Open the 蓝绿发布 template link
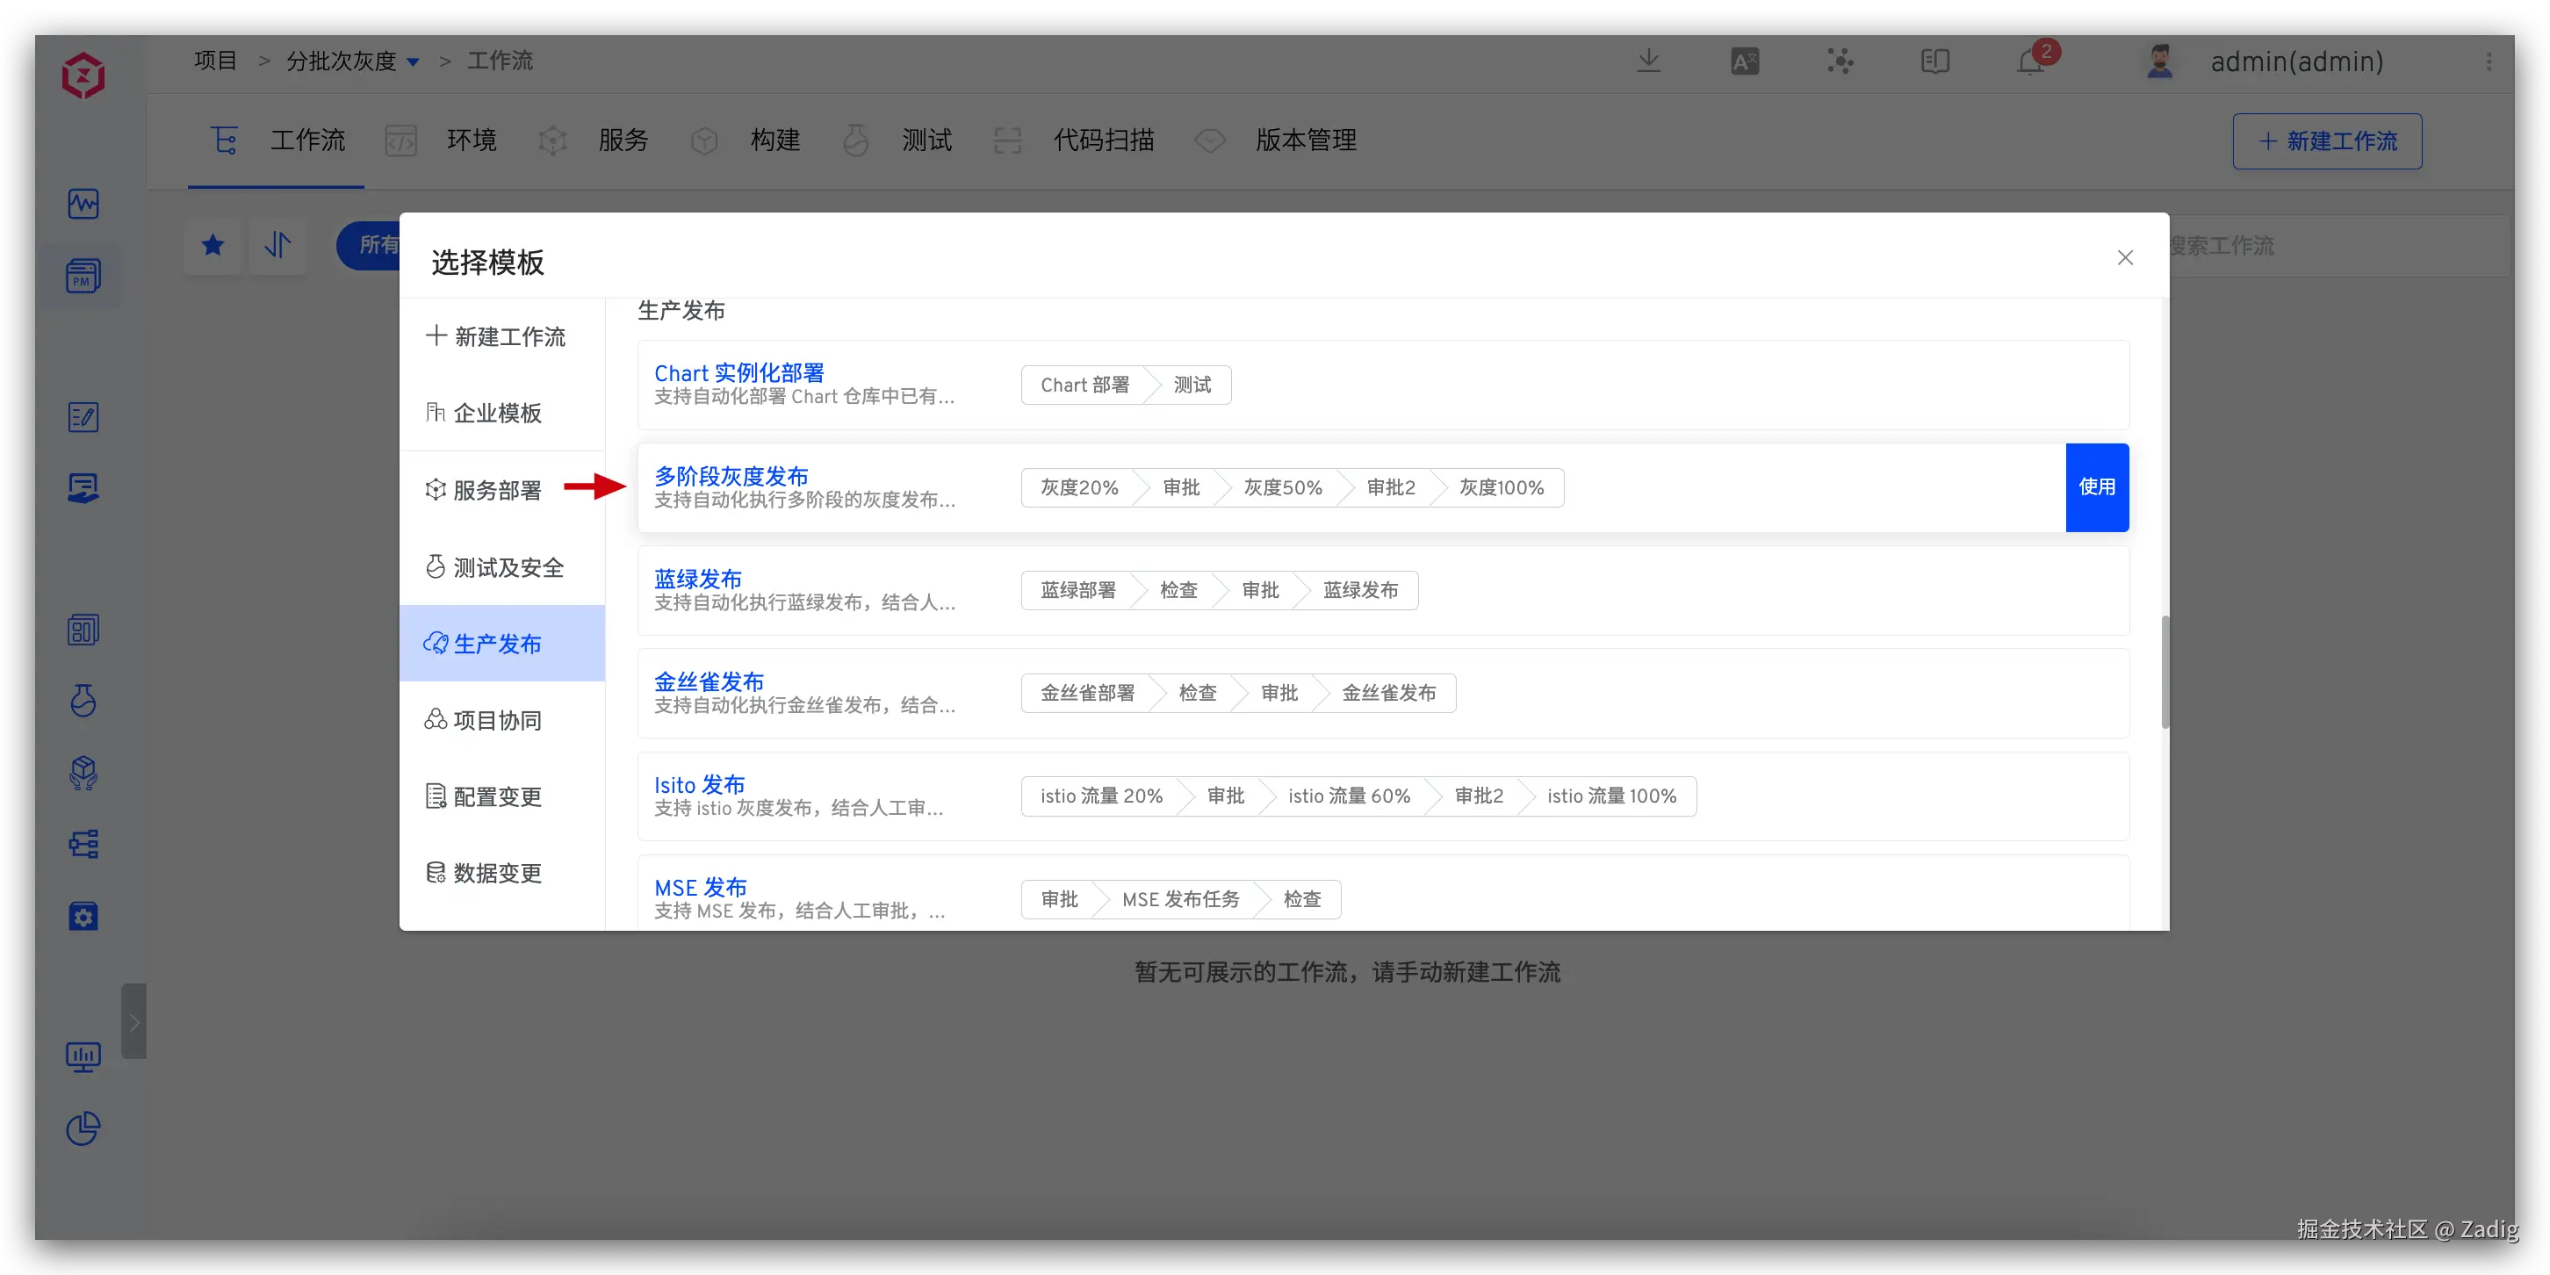Screen dimensions: 2550x1275 tap(698, 578)
